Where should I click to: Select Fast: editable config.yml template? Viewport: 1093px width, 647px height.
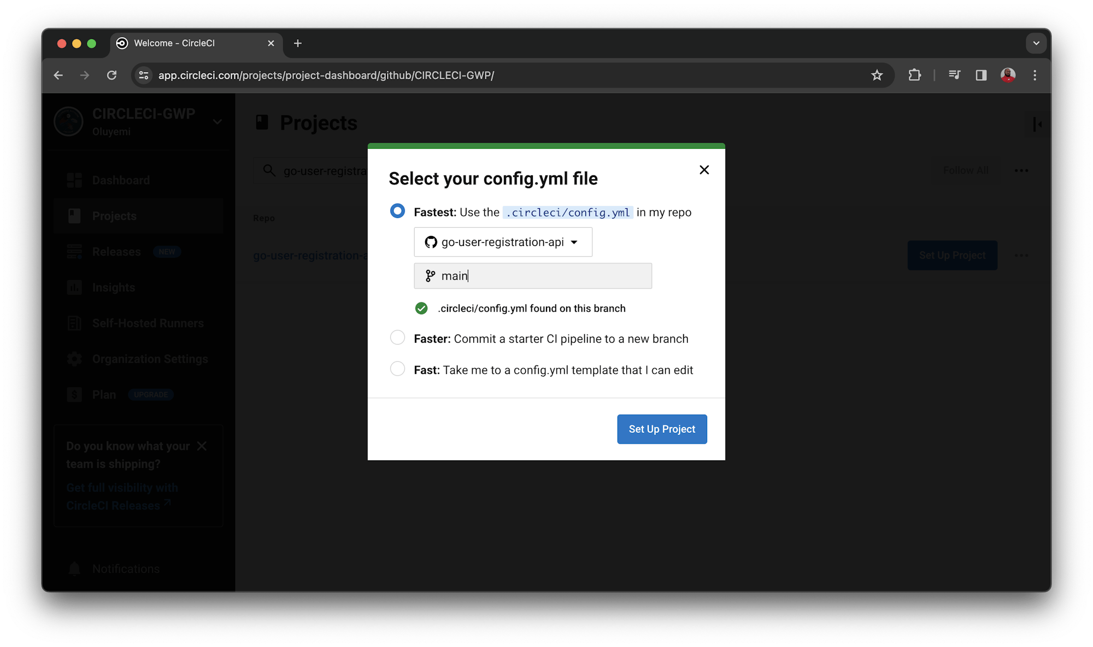397,368
